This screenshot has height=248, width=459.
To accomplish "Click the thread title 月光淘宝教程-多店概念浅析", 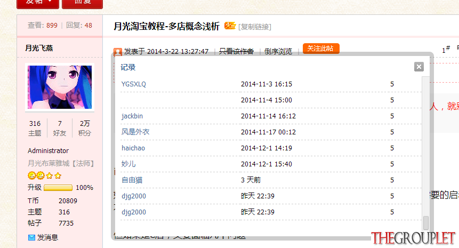I will coord(166,26).
